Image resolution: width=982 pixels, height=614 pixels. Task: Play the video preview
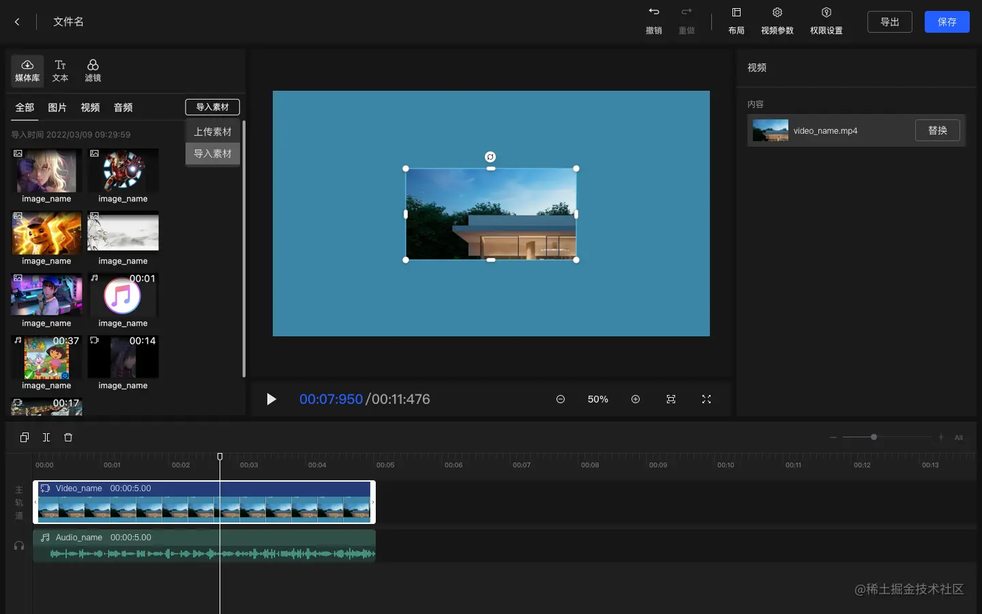(x=271, y=399)
